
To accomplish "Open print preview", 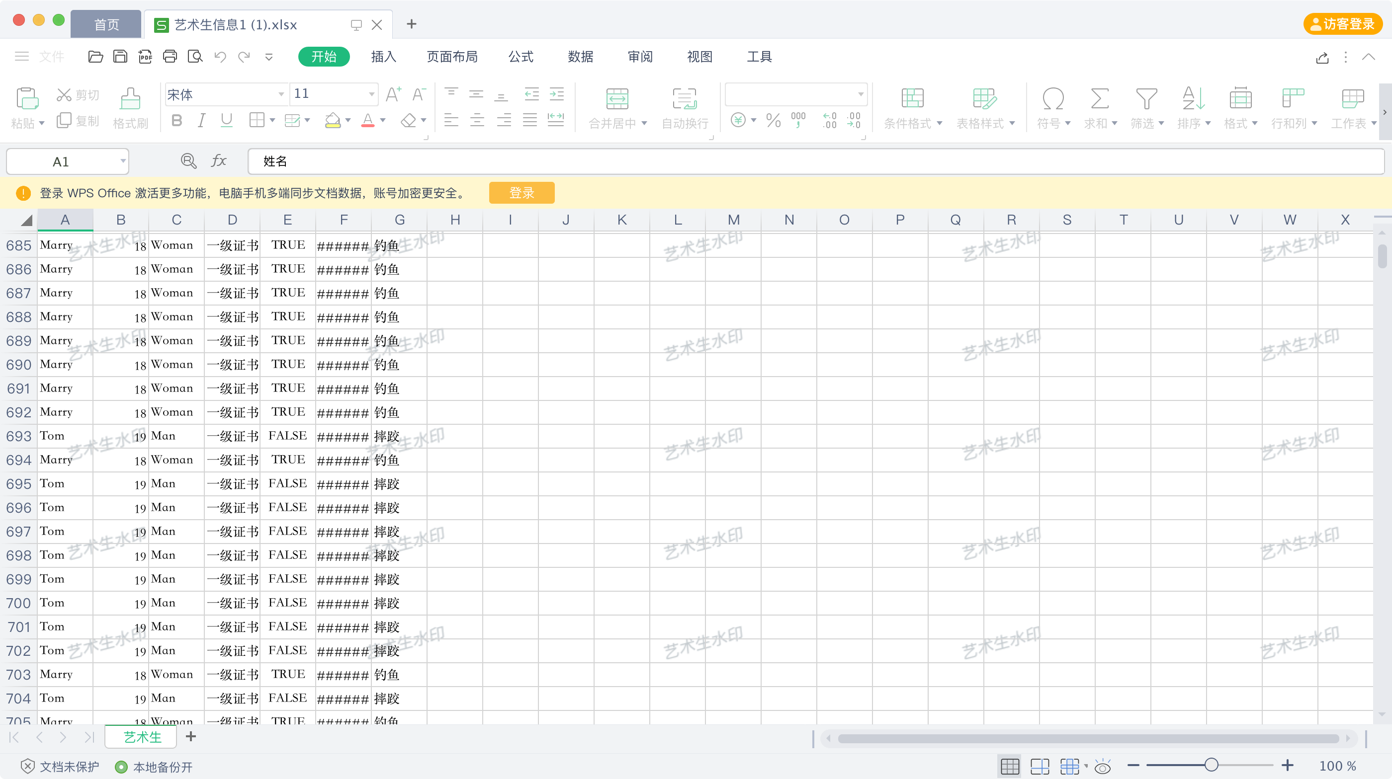I will (x=194, y=57).
